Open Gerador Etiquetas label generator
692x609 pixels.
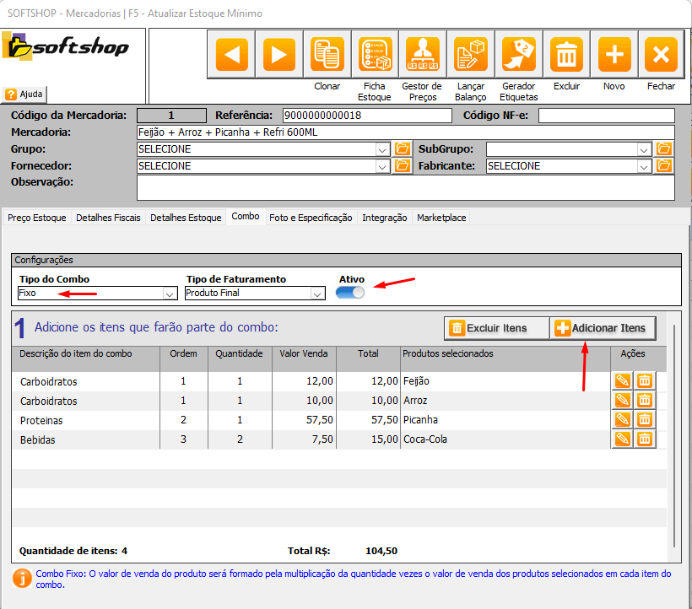point(518,56)
